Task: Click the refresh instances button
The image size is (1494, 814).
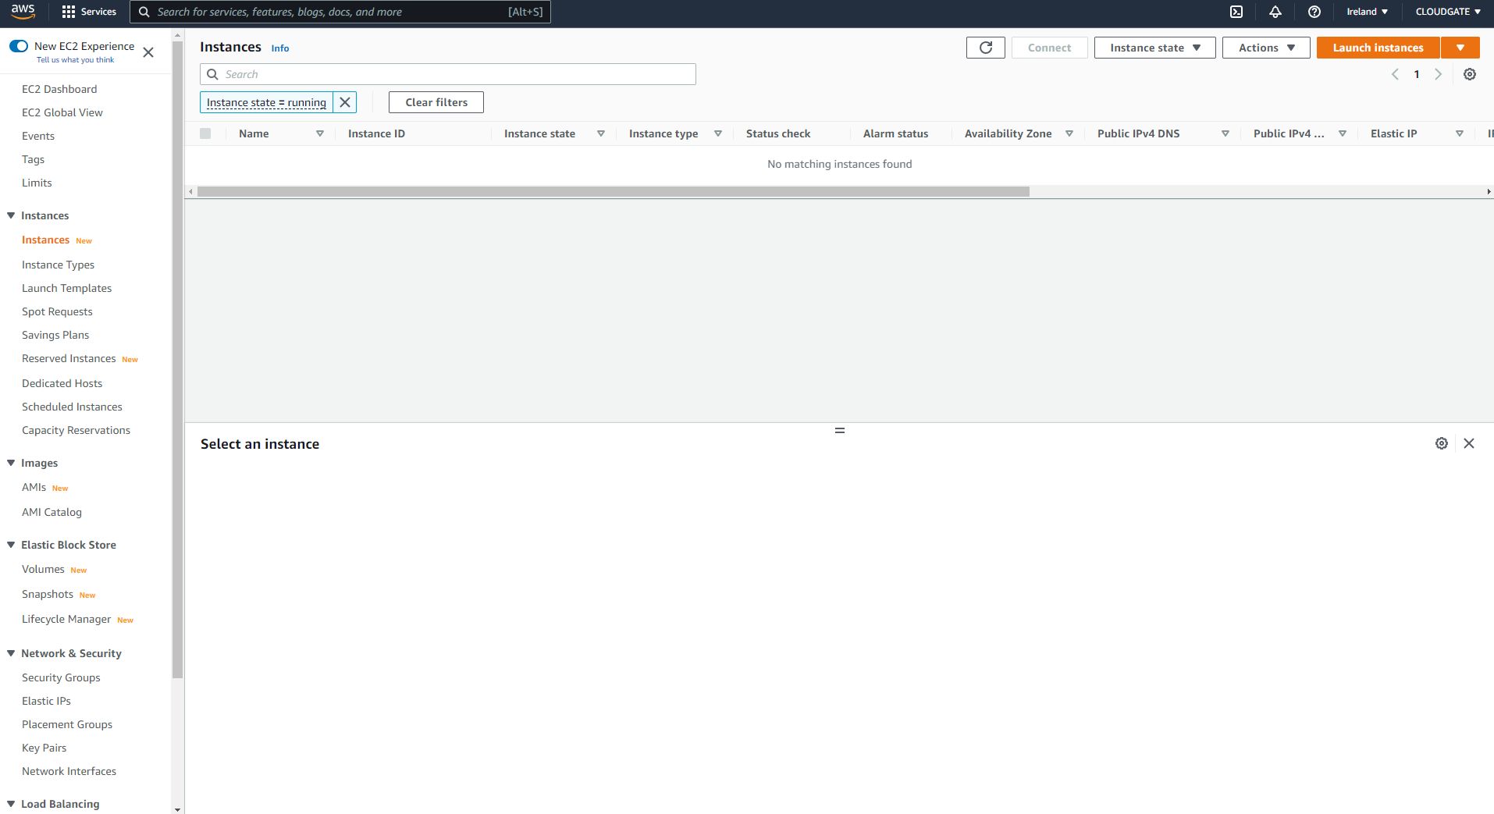Action: [985, 48]
